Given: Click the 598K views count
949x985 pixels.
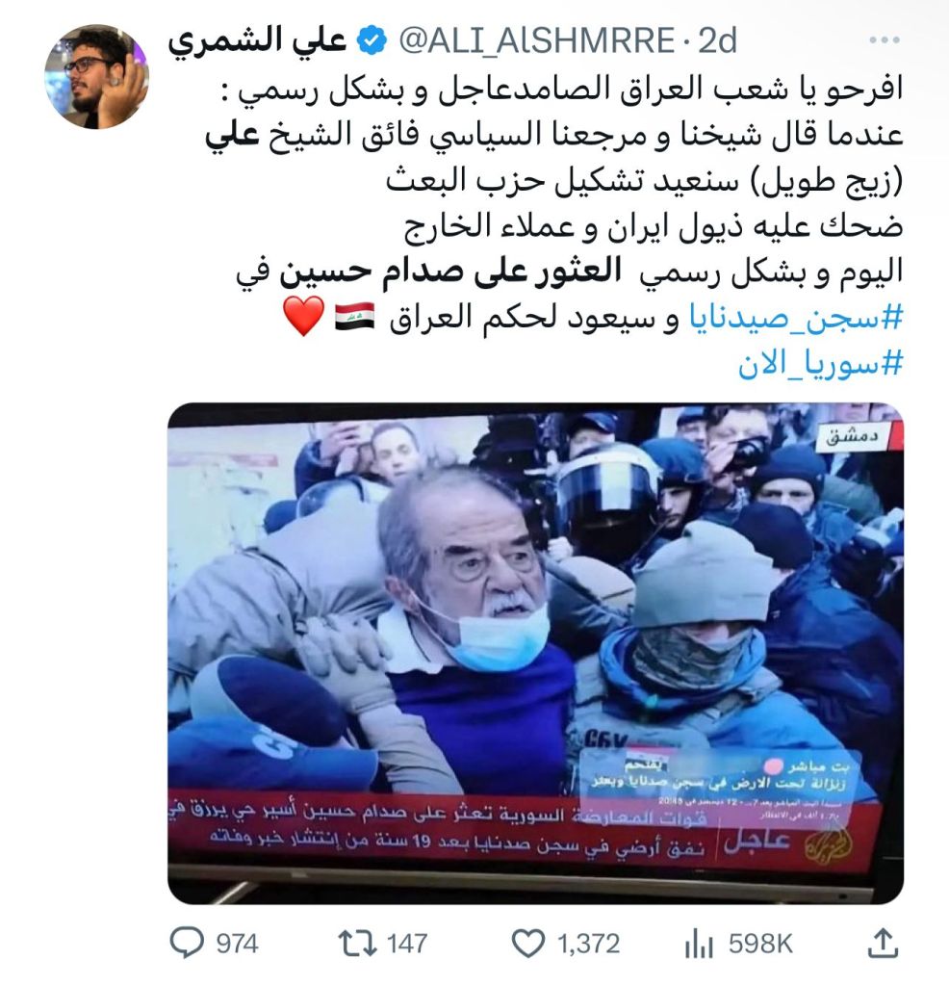Looking at the screenshot, I should [x=760, y=945].
